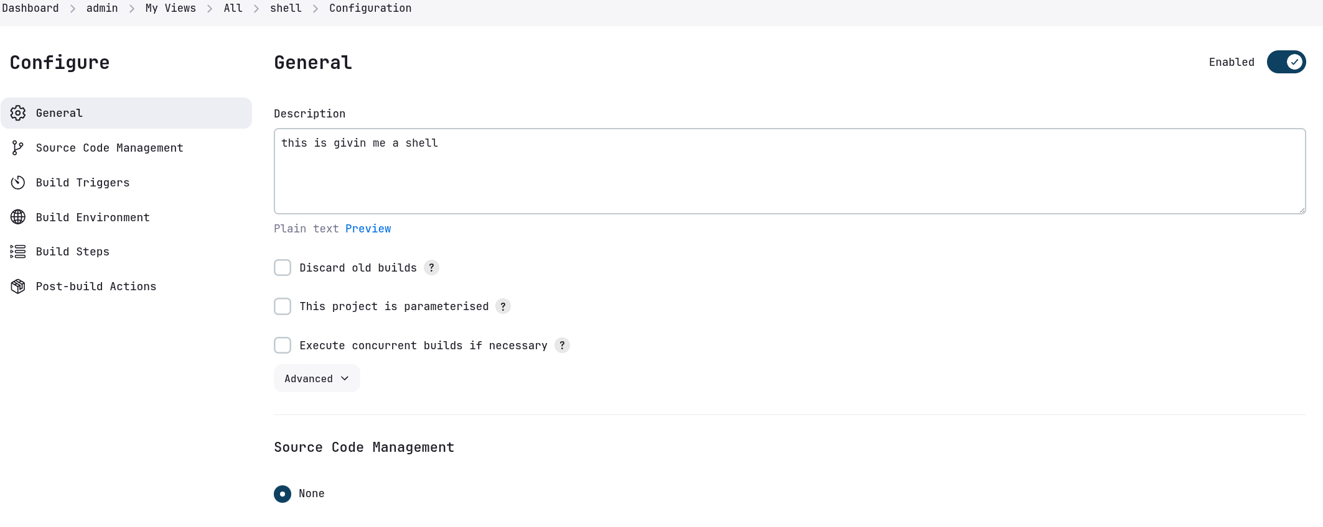Jump to Post-build Actions section
This screenshot has width=1323, height=527.
click(96, 286)
